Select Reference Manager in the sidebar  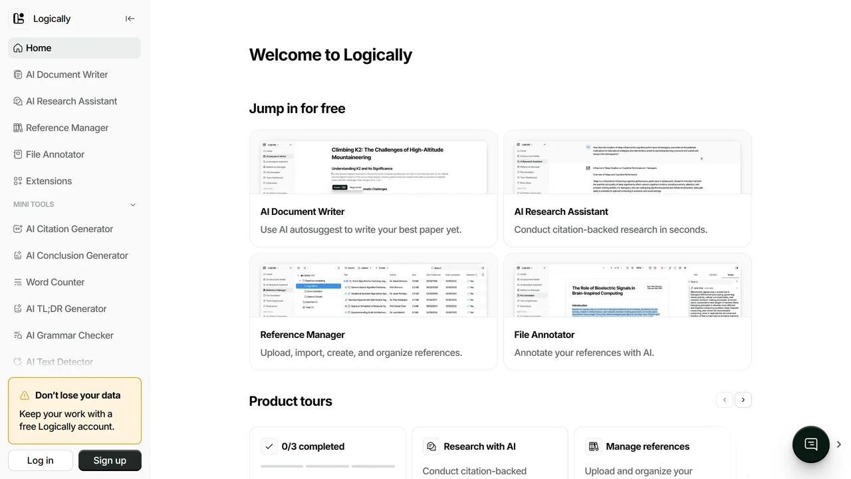click(x=74, y=128)
